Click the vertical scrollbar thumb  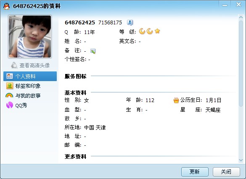tap(241, 63)
